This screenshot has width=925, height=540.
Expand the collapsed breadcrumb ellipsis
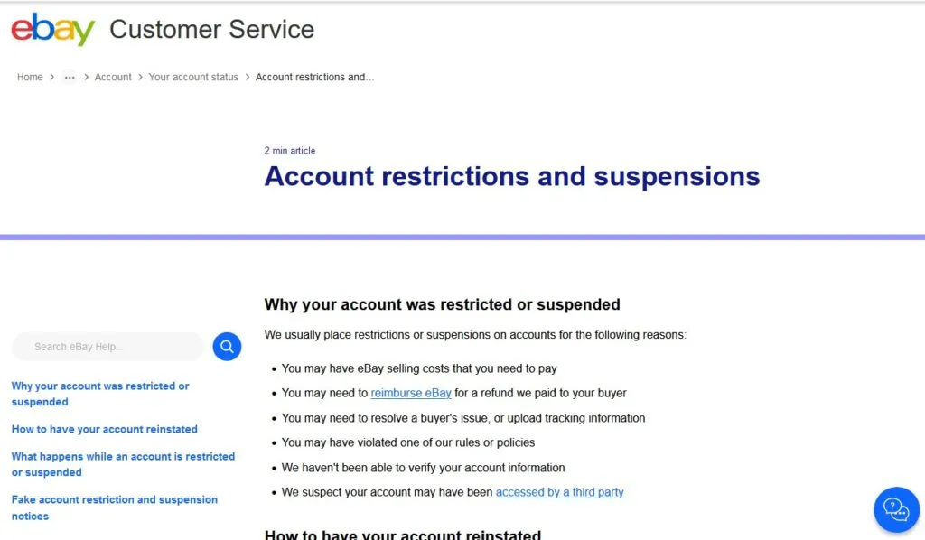(70, 78)
